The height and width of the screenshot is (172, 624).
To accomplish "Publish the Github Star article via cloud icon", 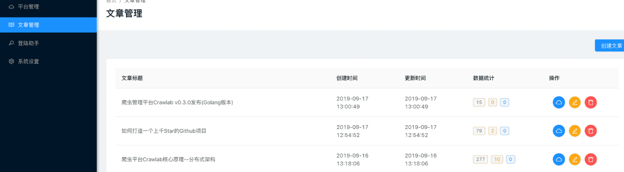I will 559,131.
